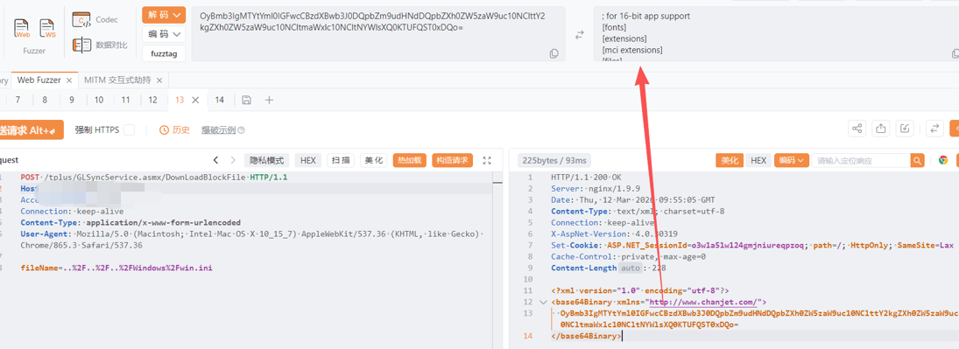Expand the request editor to fullscreen
Image resolution: width=959 pixels, height=349 pixels.
[x=487, y=160]
